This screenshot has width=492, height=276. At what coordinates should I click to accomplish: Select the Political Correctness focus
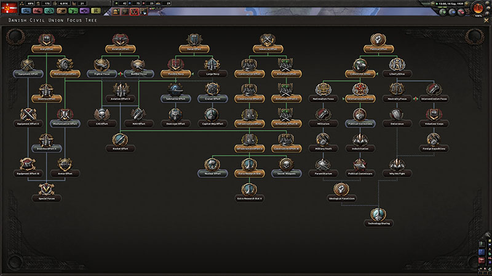coord(360,118)
